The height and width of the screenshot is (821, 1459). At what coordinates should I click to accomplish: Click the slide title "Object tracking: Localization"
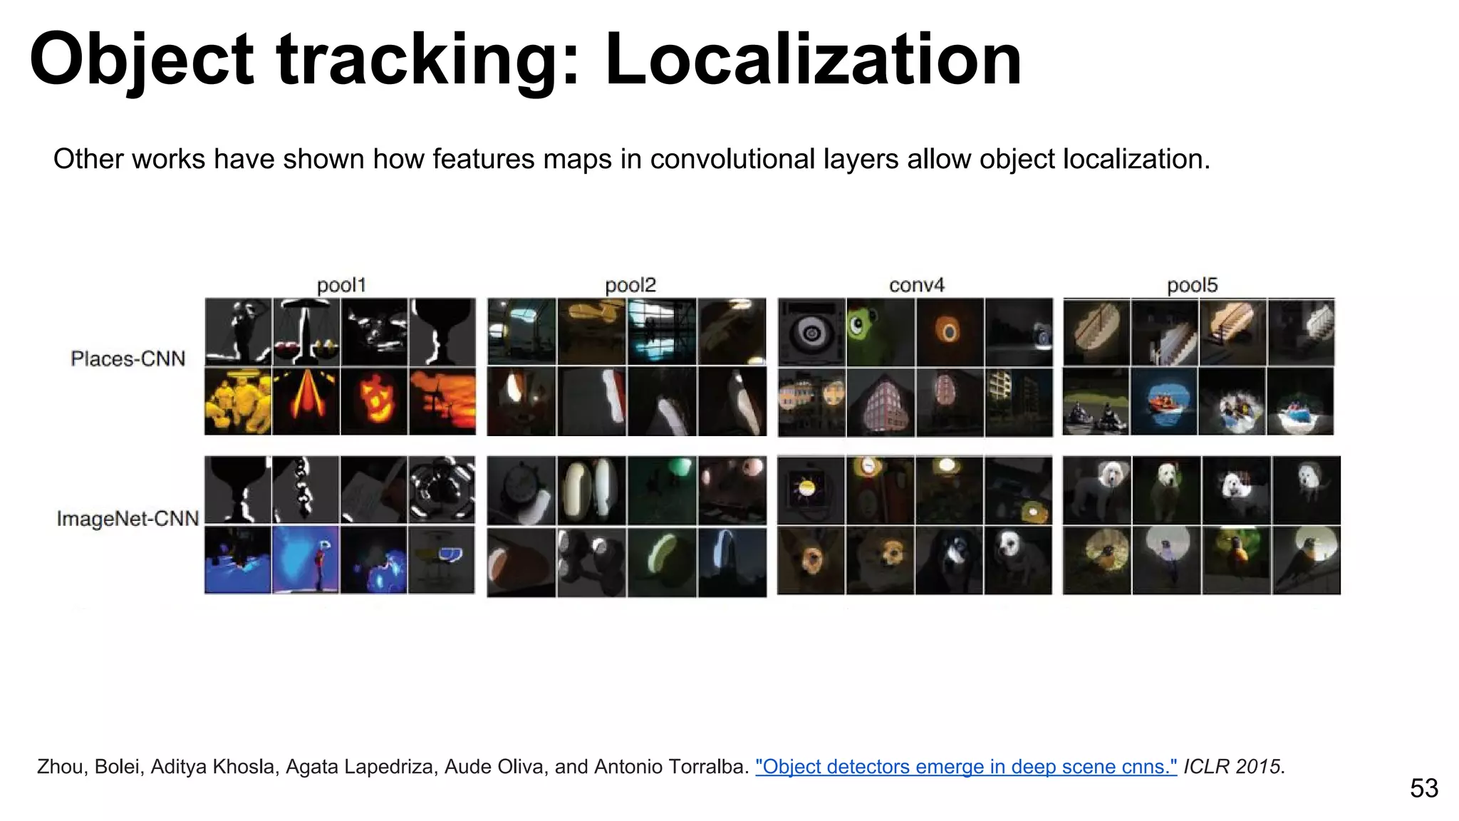pyautogui.click(x=526, y=60)
